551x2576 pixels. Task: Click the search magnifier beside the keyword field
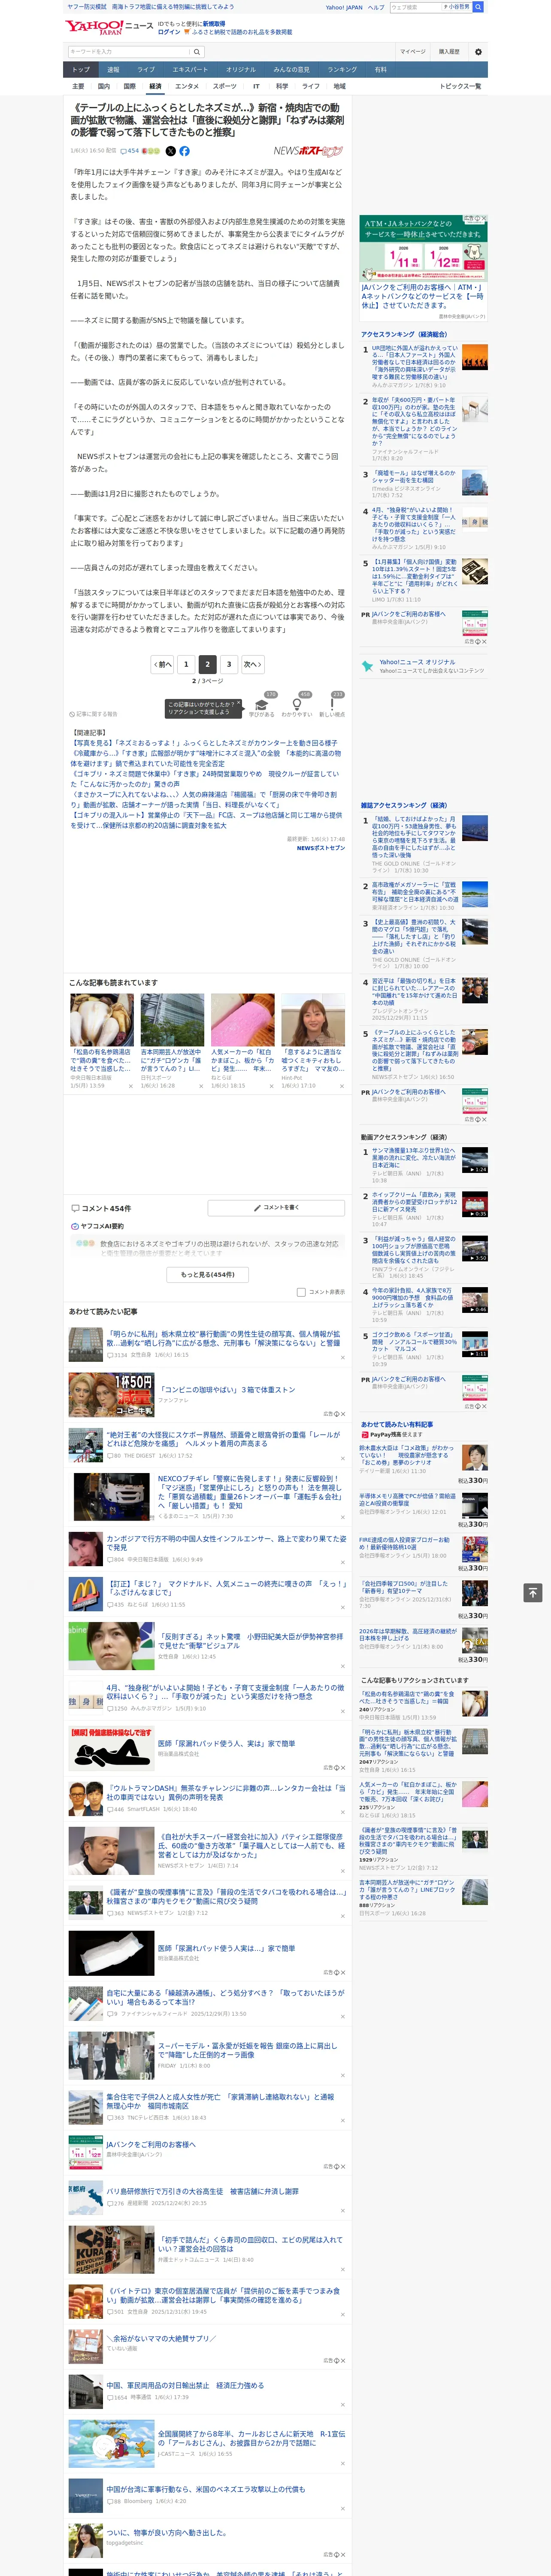(x=197, y=52)
